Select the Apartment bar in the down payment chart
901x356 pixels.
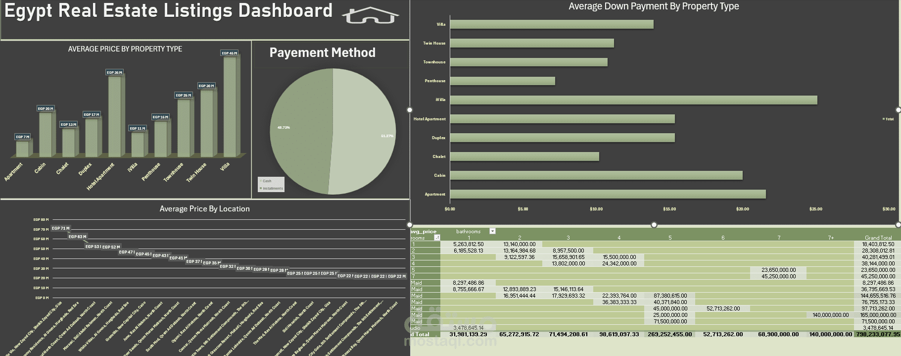pos(608,194)
